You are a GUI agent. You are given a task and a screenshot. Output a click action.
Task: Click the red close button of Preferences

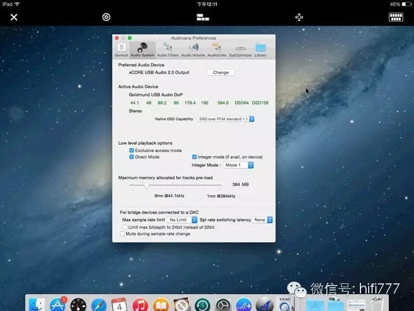click(116, 38)
